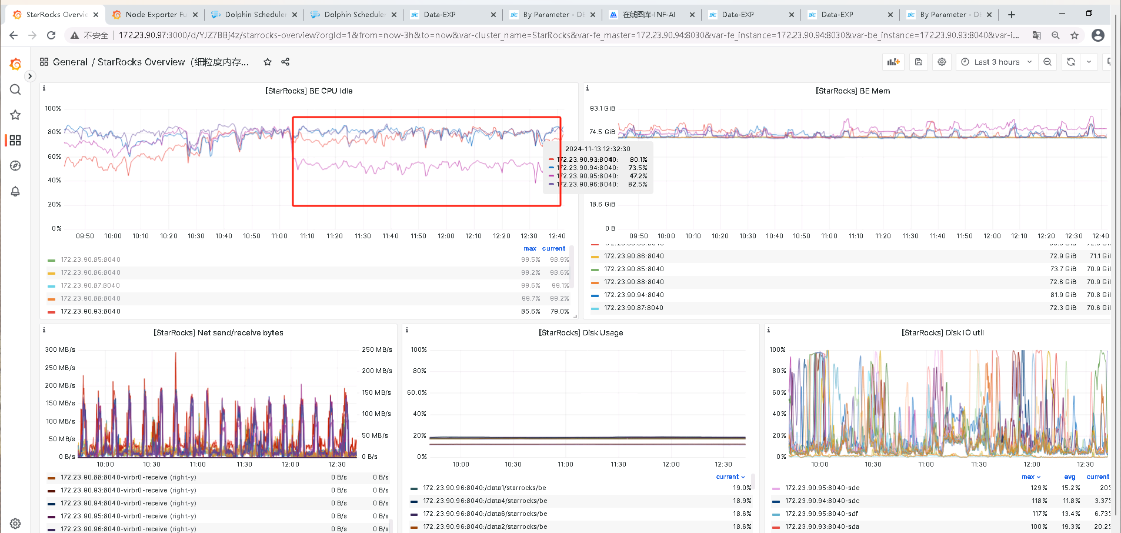Open Disk Usage panel title menu
Screen dimensions: 1121x533
[x=580, y=332]
